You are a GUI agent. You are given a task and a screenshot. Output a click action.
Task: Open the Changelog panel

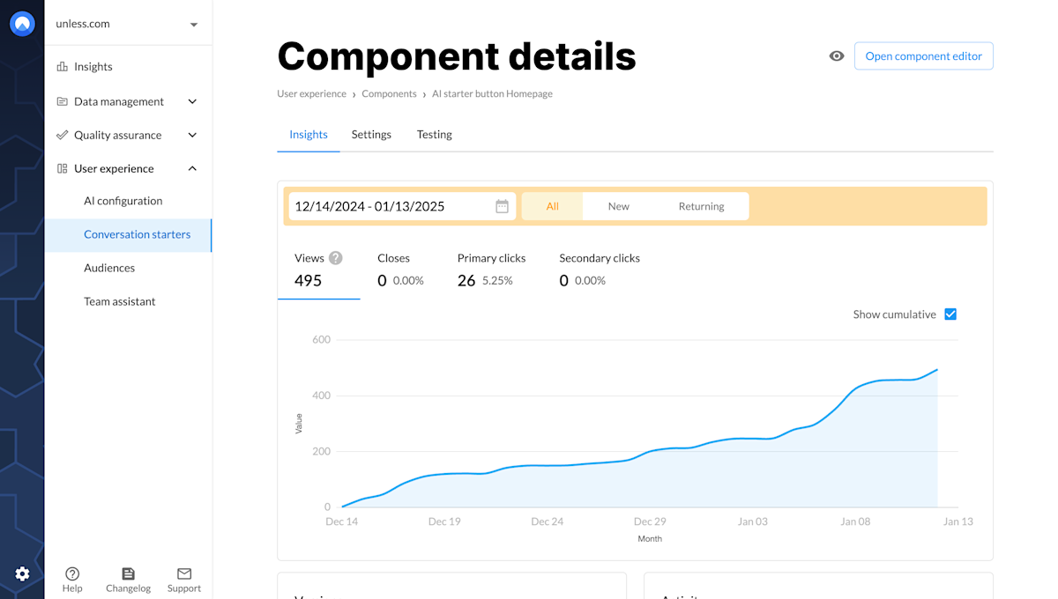(x=128, y=579)
